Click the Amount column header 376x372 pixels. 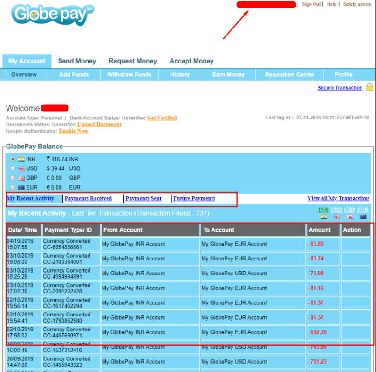[323, 230]
